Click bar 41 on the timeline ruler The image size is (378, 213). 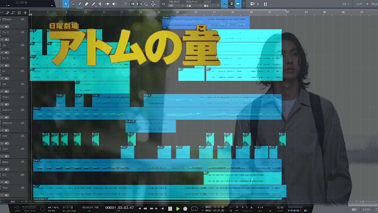214,12
